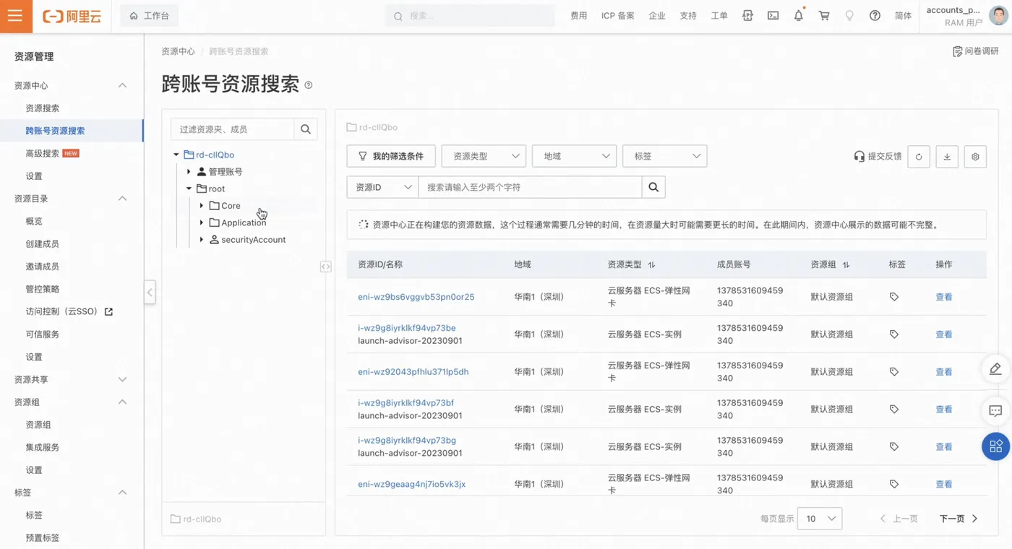Viewport: 1012px width, 549px height.
Task: Sort by the resource type column icon
Action: (x=651, y=265)
